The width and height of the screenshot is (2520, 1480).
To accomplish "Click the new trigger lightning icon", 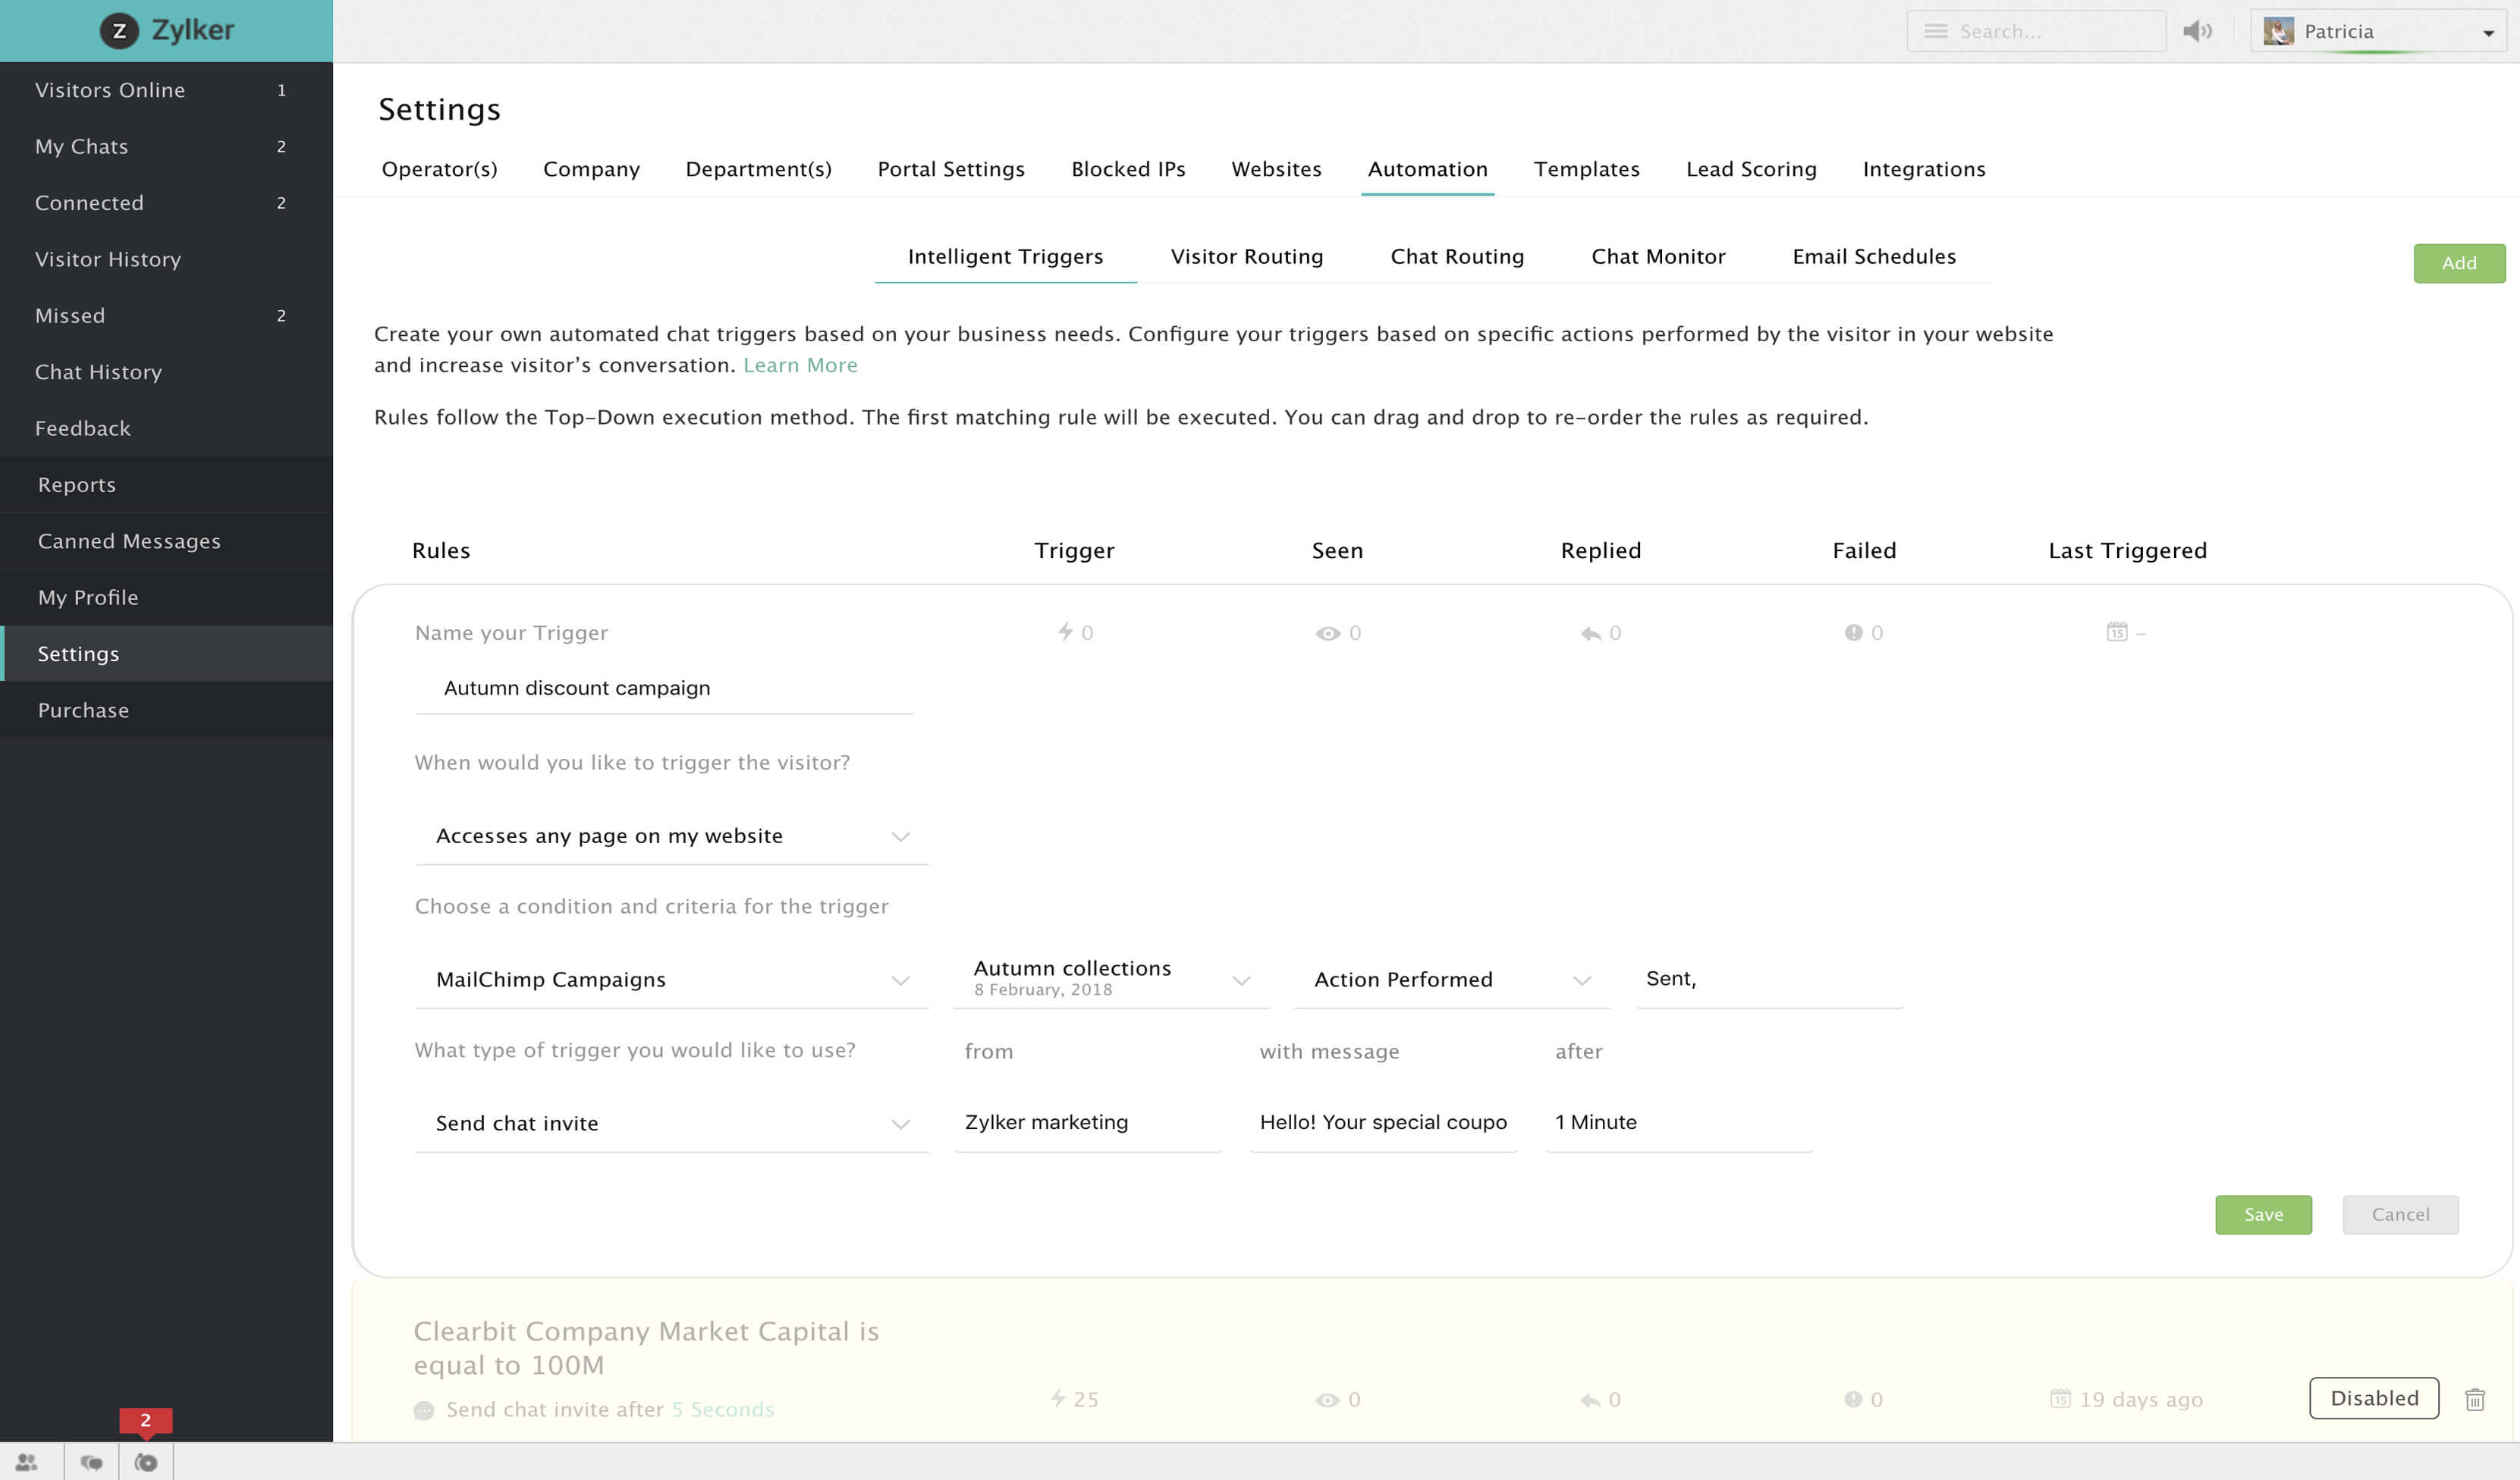I will click(x=1065, y=632).
